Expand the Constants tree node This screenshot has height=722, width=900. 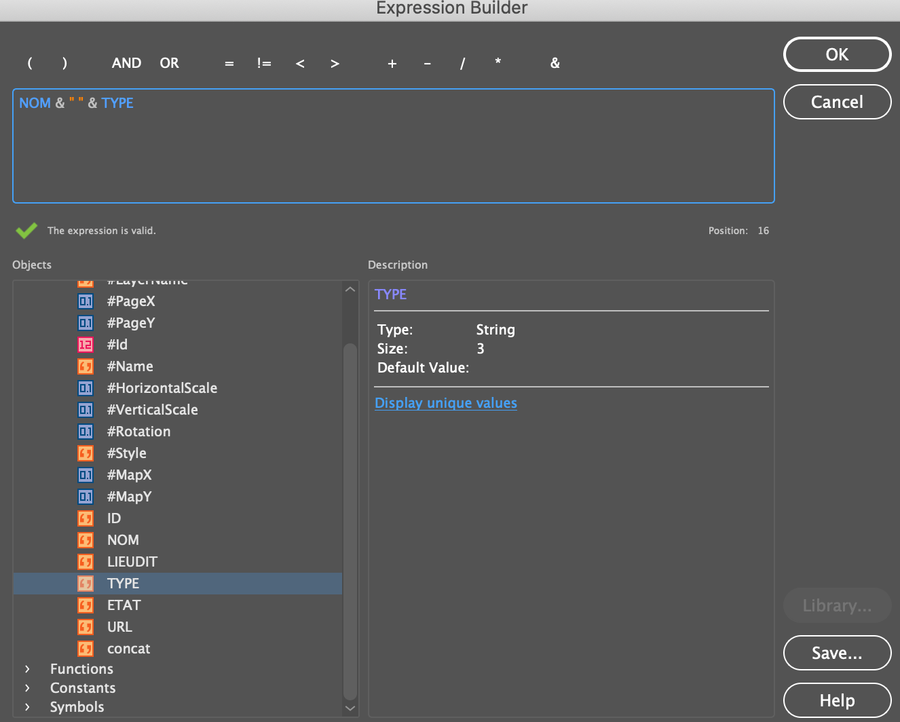tap(27, 688)
